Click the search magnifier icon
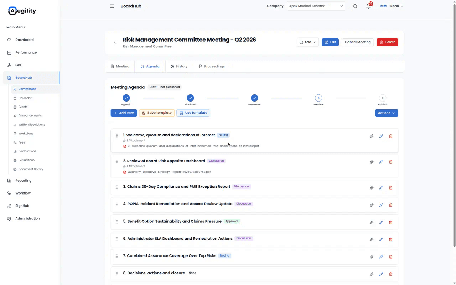The height and width of the screenshot is (285, 456). (355, 6)
